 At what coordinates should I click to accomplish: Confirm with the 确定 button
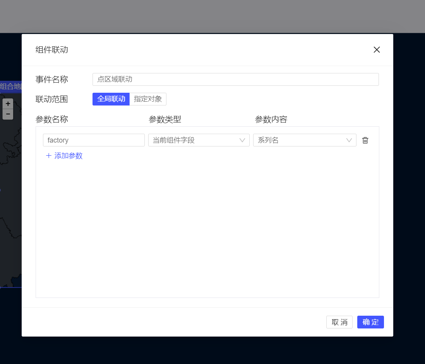[x=370, y=322]
